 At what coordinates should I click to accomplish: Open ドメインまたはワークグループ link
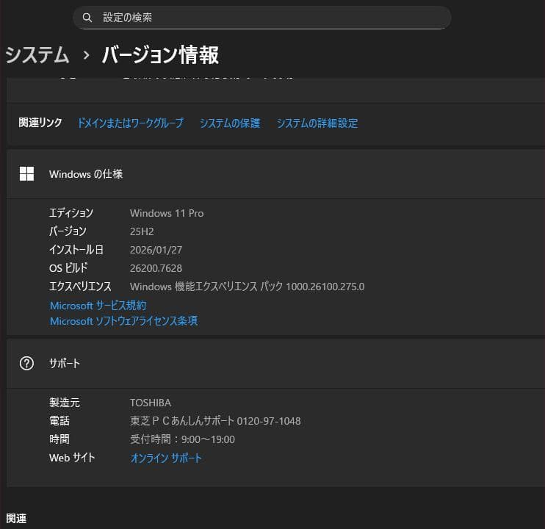(x=130, y=123)
